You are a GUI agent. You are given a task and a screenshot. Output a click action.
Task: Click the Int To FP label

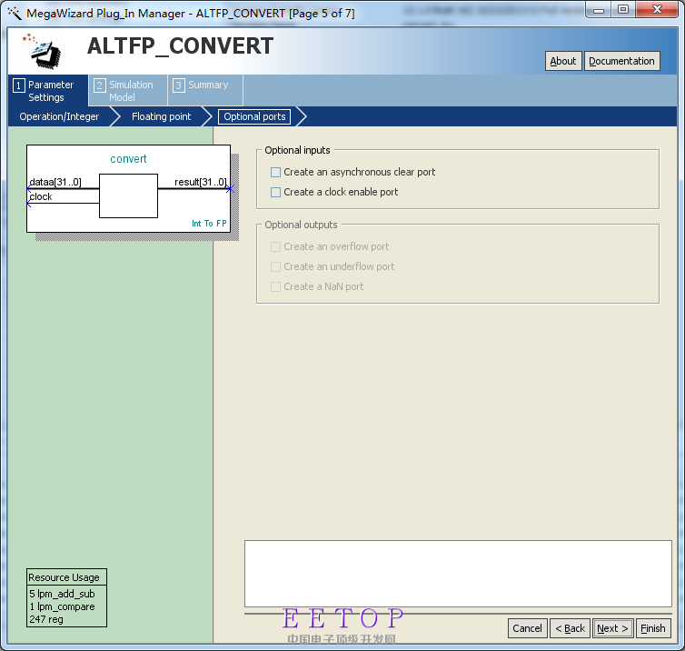(x=209, y=224)
